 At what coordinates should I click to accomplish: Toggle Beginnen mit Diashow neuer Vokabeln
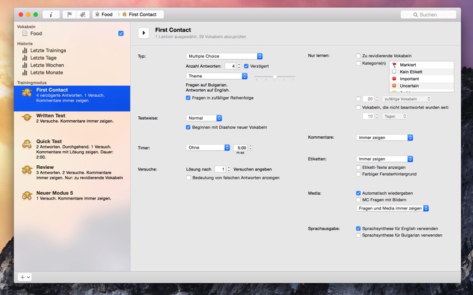[188, 127]
